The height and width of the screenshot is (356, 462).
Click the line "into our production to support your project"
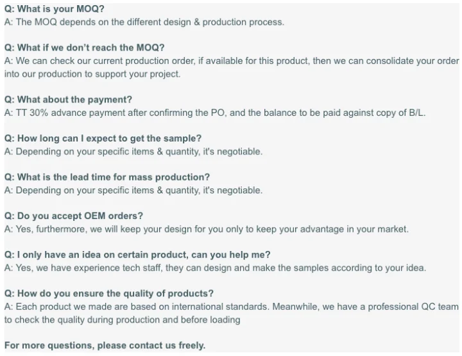point(92,74)
